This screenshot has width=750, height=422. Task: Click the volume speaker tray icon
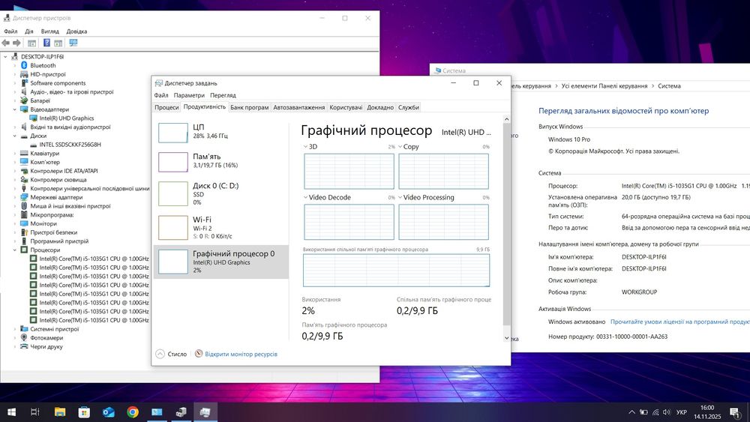pos(667,412)
